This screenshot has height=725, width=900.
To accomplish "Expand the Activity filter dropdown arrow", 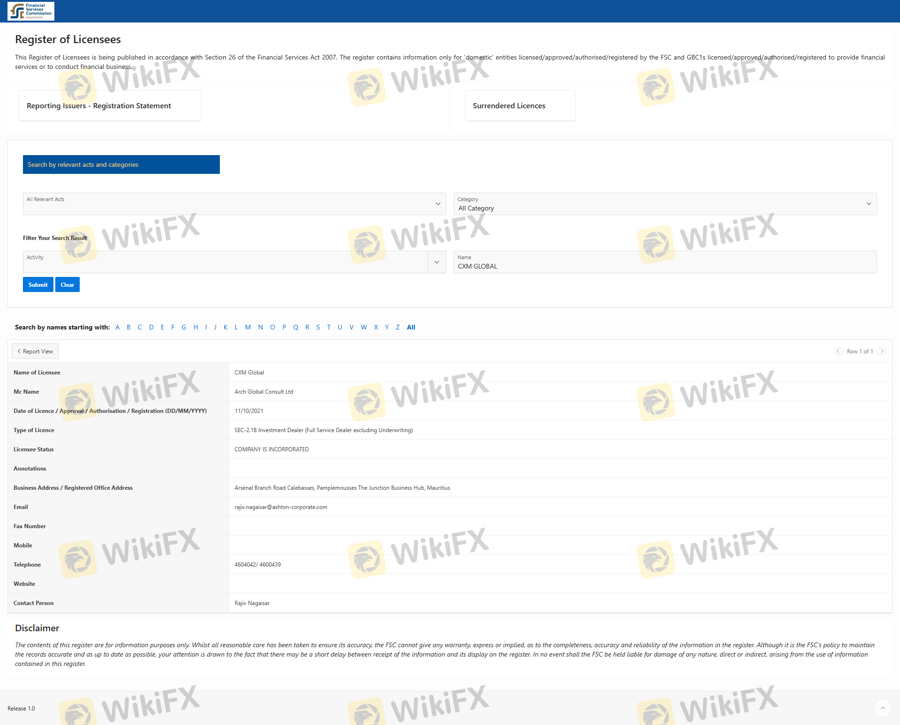I will 436,262.
